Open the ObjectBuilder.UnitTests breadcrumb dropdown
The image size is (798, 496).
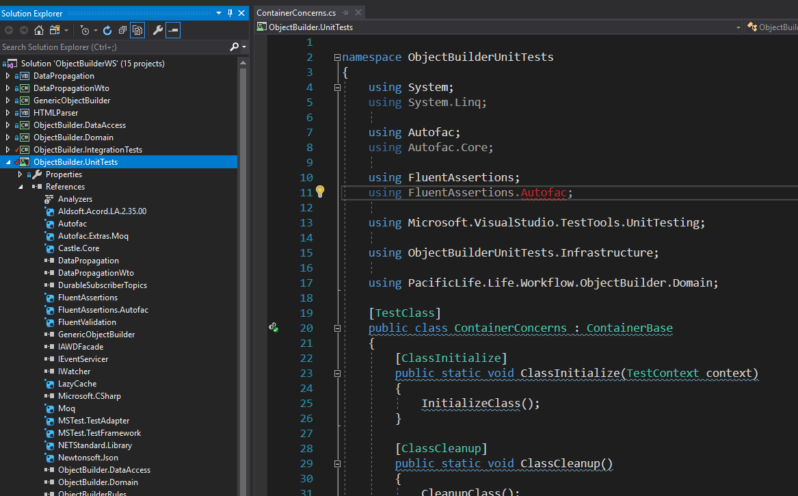(x=739, y=27)
